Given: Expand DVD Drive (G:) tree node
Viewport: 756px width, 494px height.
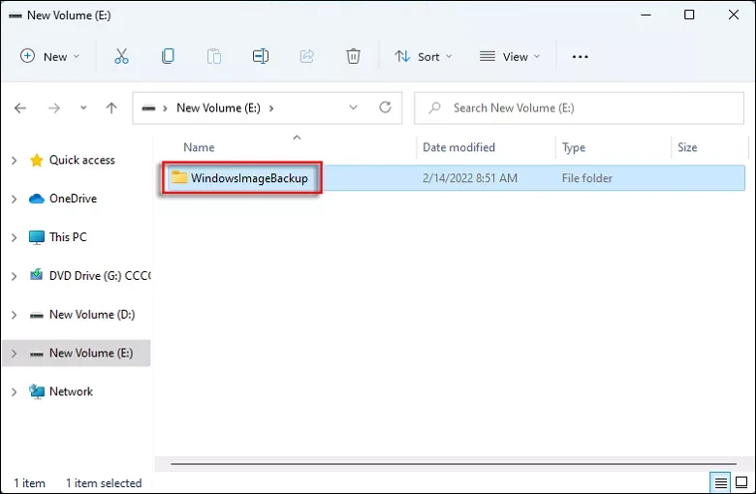Looking at the screenshot, I should tap(14, 276).
